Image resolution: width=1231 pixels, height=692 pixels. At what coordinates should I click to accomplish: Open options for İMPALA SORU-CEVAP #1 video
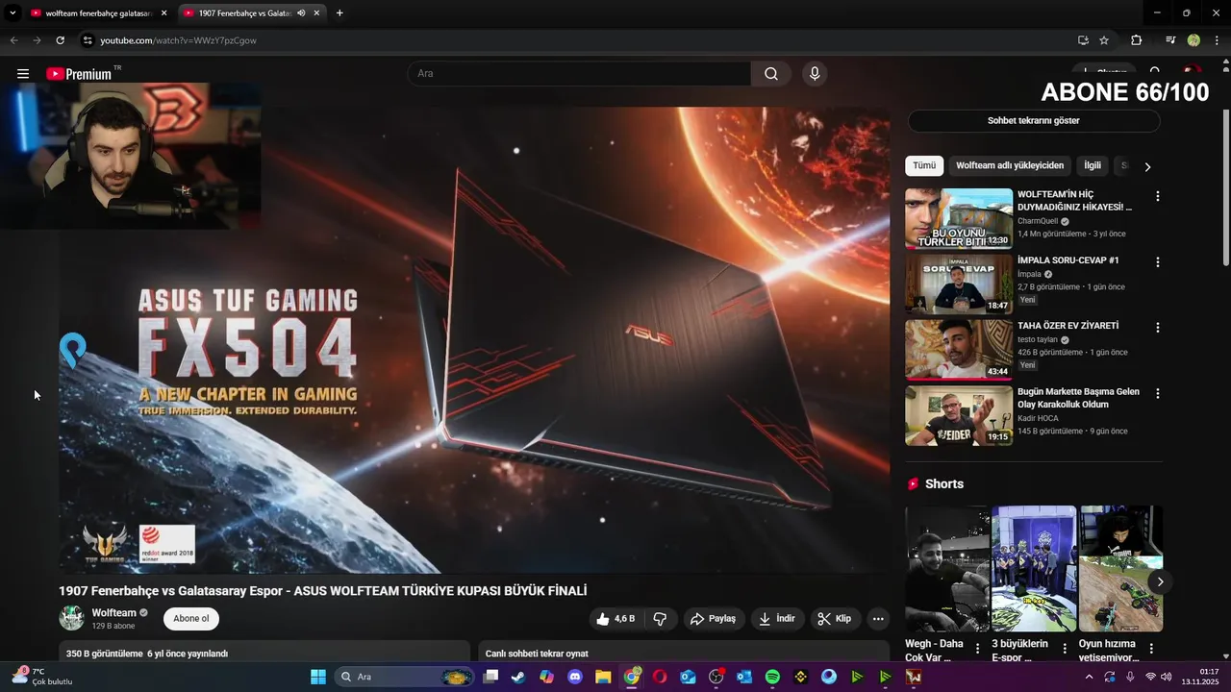click(1158, 261)
